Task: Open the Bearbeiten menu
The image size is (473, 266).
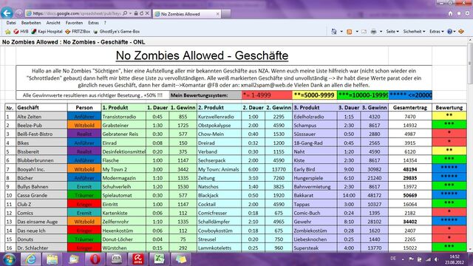Action: point(31,23)
